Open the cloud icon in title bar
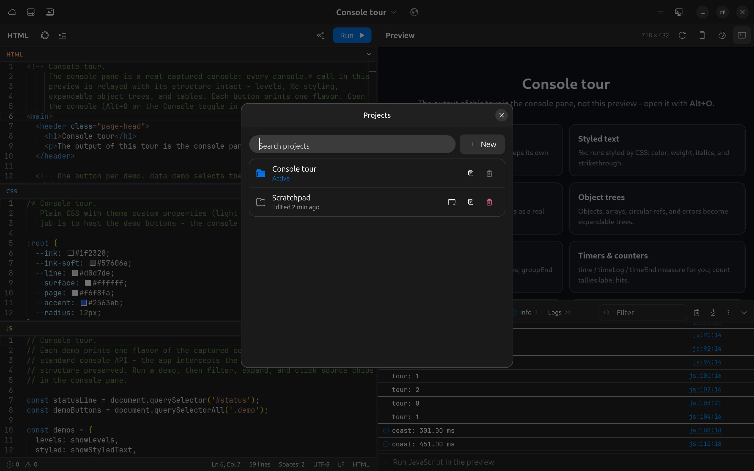The height and width of the screenshot is (471, 754). pyautogui.click(x=12, y=12)
